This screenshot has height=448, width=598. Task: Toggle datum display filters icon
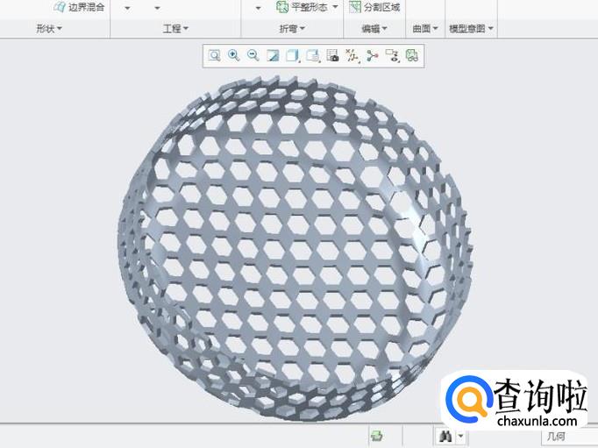click(352, 55)
